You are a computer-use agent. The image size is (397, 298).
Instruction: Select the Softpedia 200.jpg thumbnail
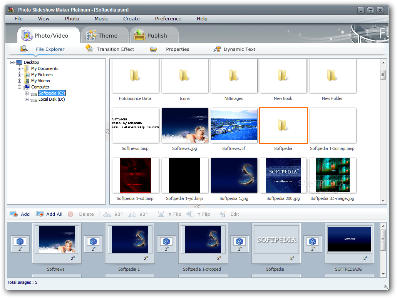283,176
